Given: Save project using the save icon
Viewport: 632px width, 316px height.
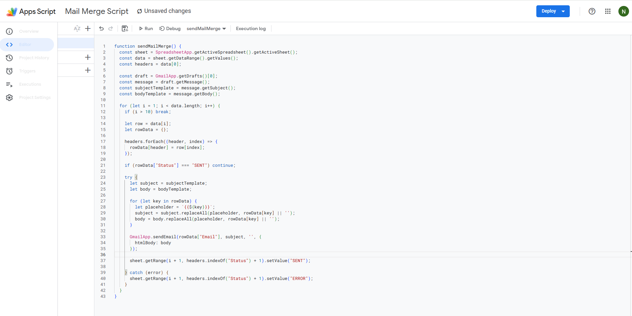Looking at the screenshot, I should pos(125,28).
